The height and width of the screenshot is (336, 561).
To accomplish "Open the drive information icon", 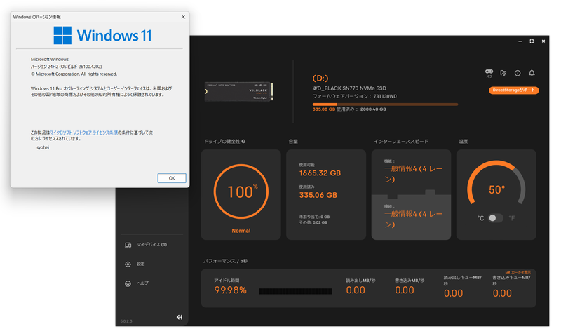I will tap(518, 73).
